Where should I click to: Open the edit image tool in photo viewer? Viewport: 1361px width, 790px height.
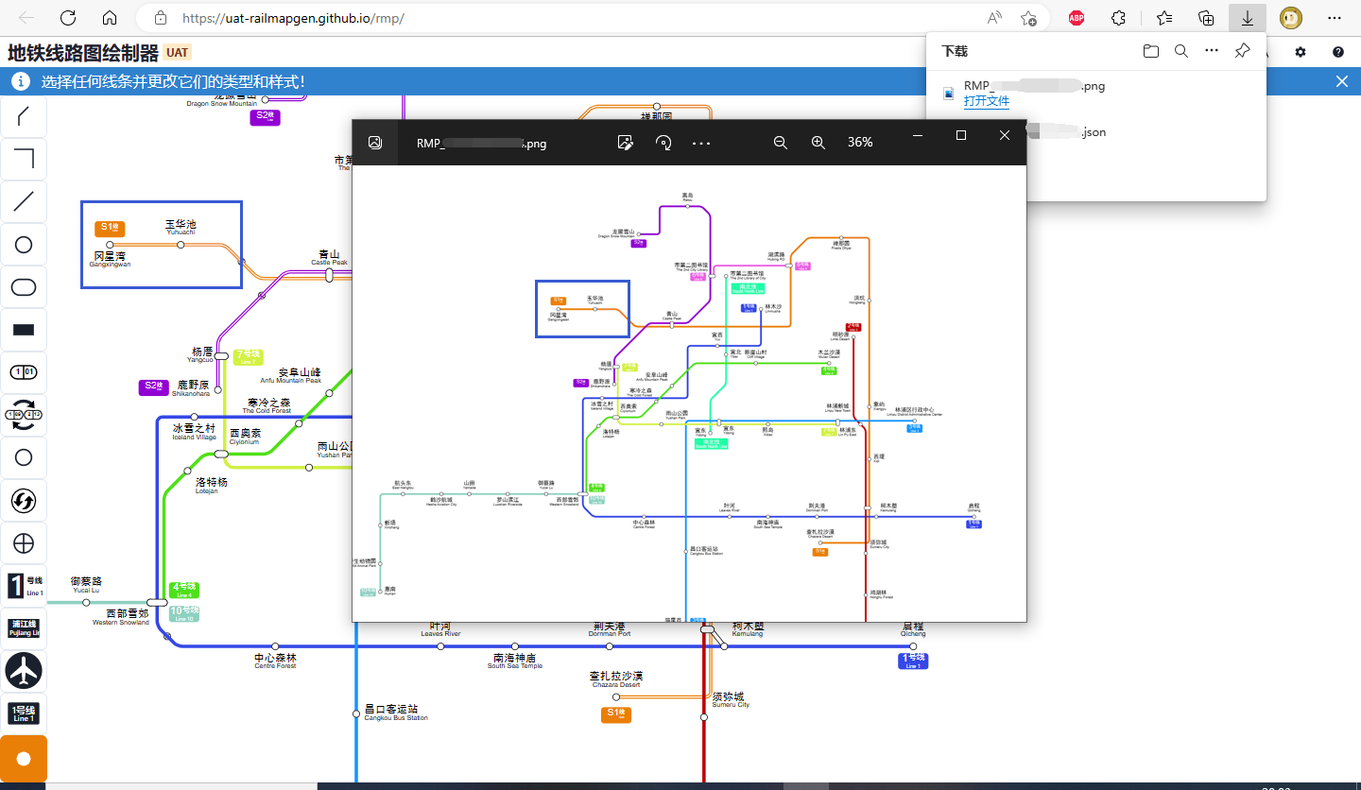(625, 143)
